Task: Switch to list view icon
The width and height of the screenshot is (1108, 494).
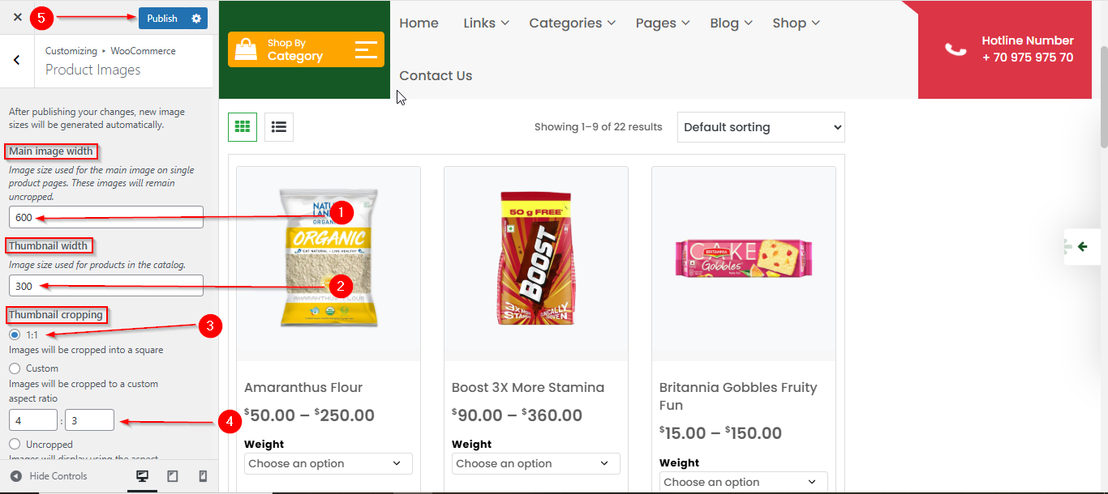Action: [279, 127]
